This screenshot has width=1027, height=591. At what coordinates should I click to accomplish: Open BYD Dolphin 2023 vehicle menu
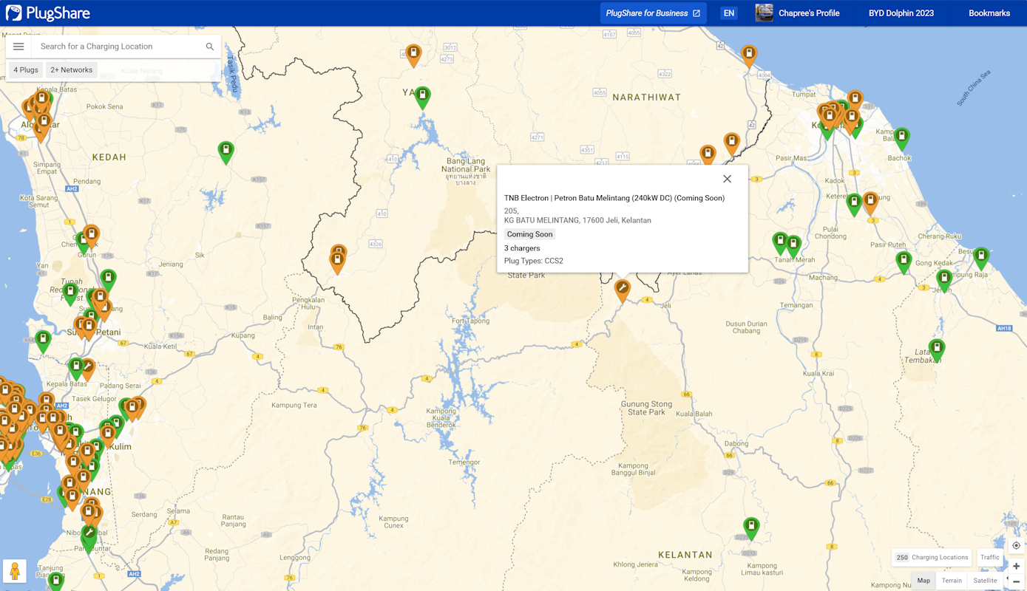pos(901,13)
